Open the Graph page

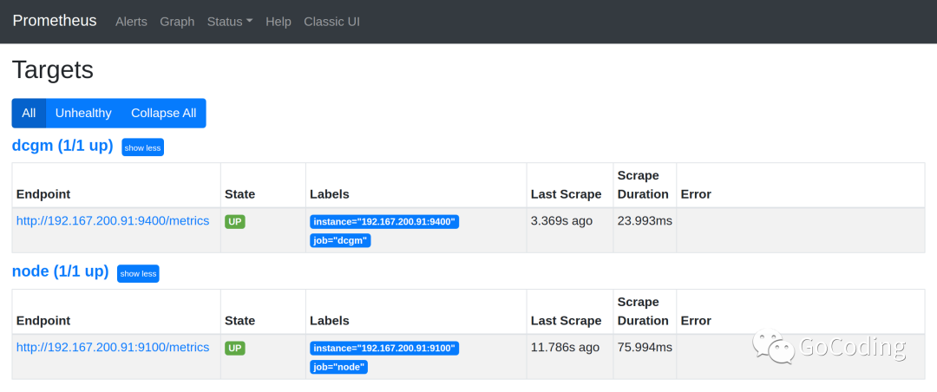tap(177, 22)
